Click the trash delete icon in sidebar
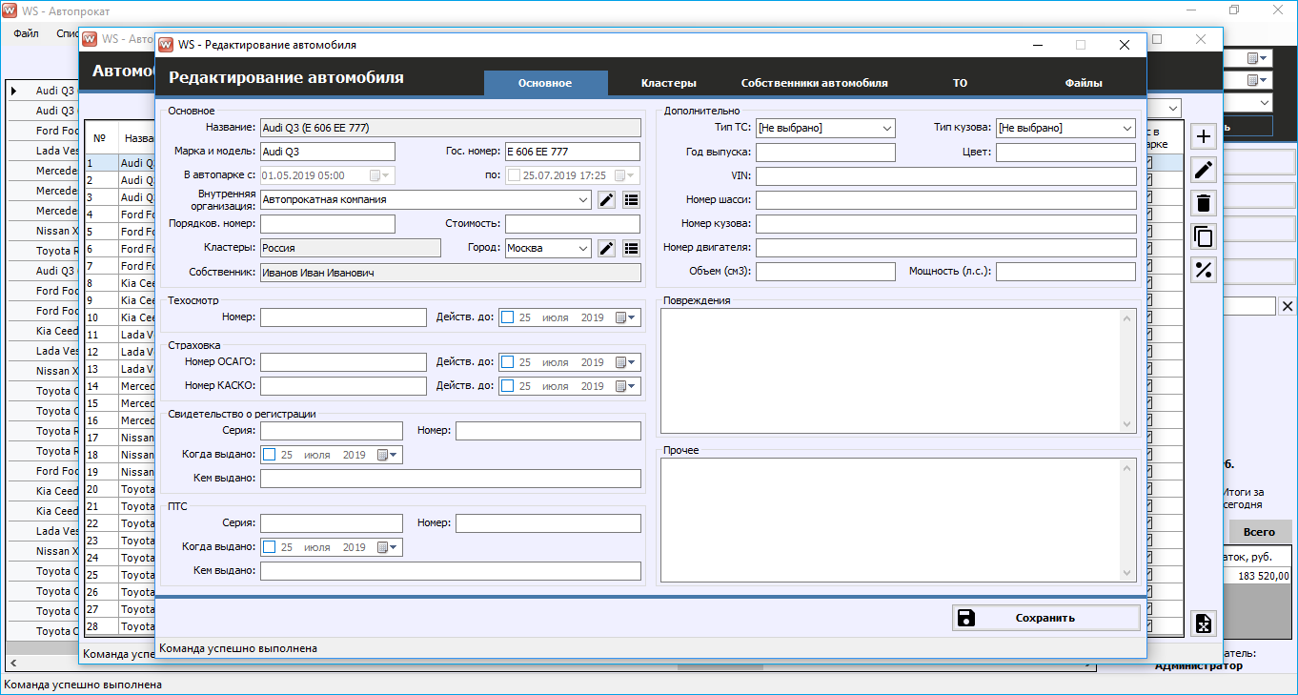This screenshot has width=1298, height=695. coord(1204,203)
